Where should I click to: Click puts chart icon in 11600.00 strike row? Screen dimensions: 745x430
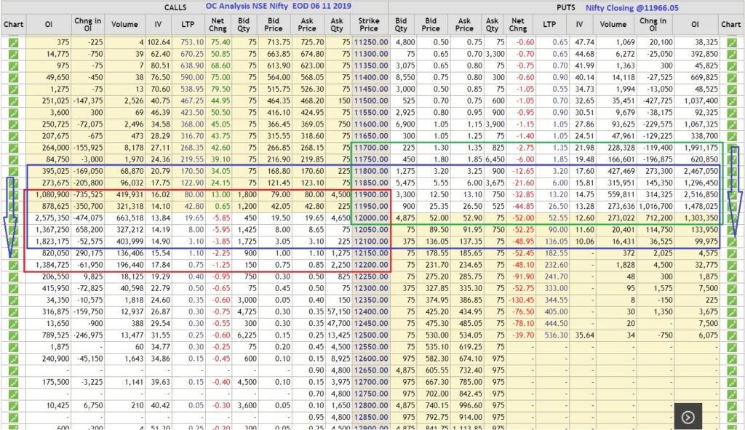click(731, 124)
